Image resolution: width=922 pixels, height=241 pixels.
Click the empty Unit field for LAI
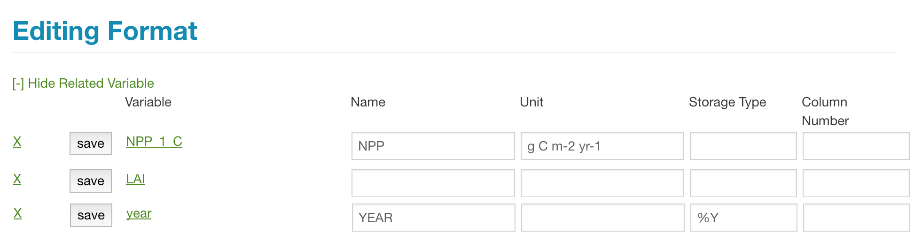602,183
